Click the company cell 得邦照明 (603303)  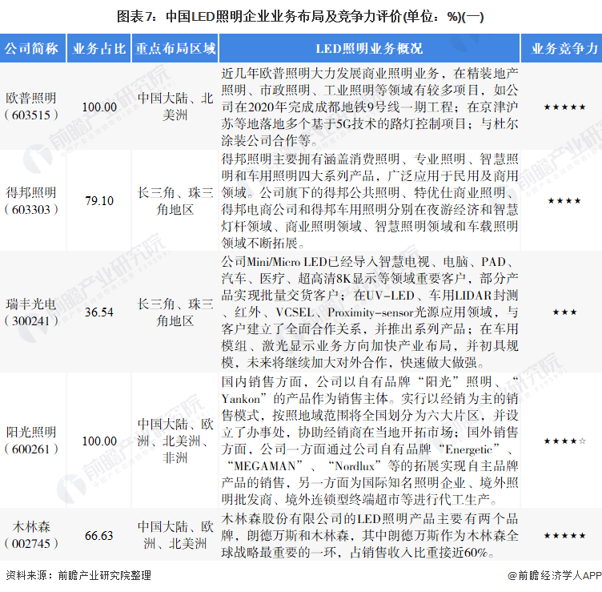(31, 201)
